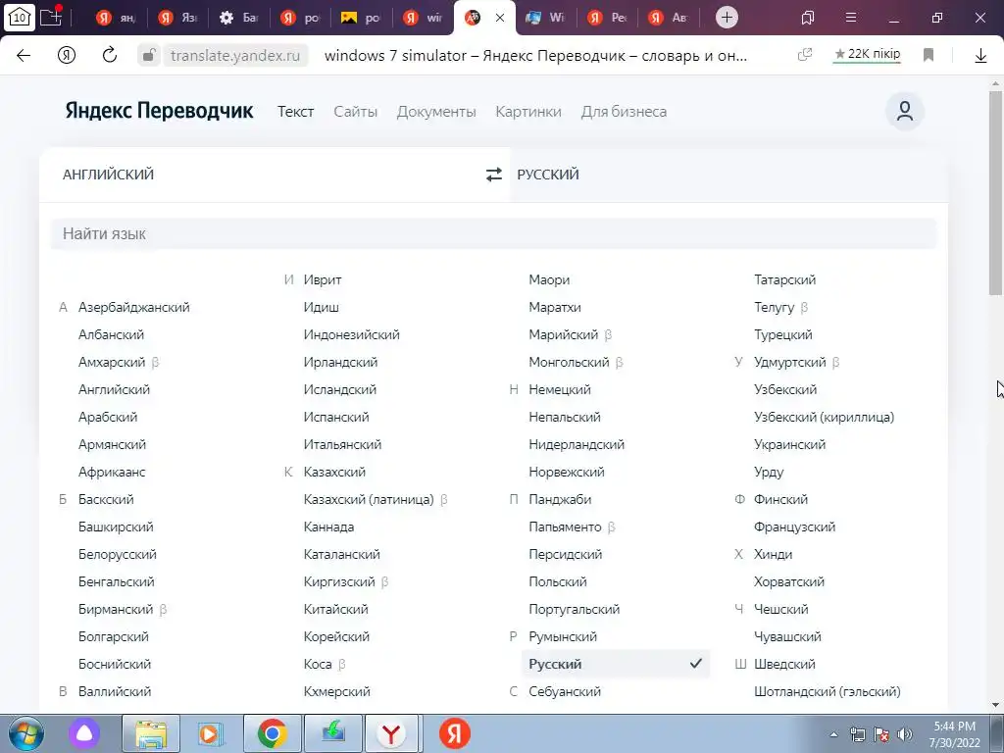
Task: Click the Яндекс Переводчик logo
Action: coord(159,111)
